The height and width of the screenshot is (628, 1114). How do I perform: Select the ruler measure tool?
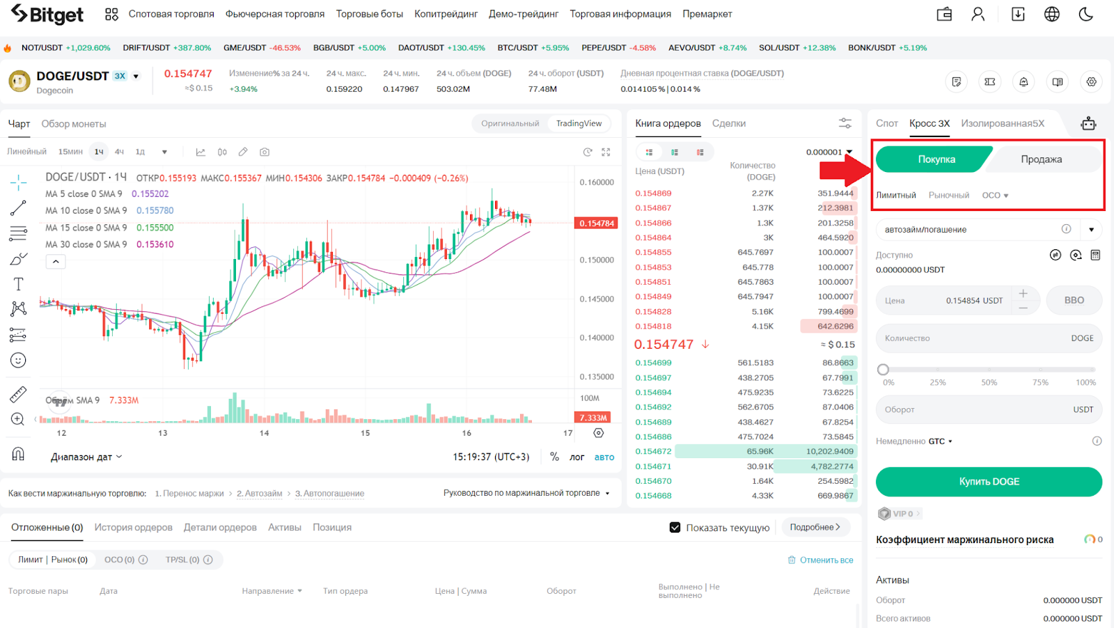19,395
